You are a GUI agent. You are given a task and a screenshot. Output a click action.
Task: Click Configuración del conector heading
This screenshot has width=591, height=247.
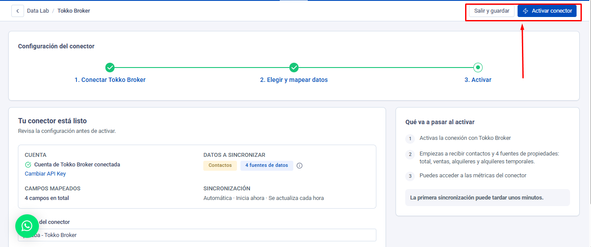[x=56, y=46]
